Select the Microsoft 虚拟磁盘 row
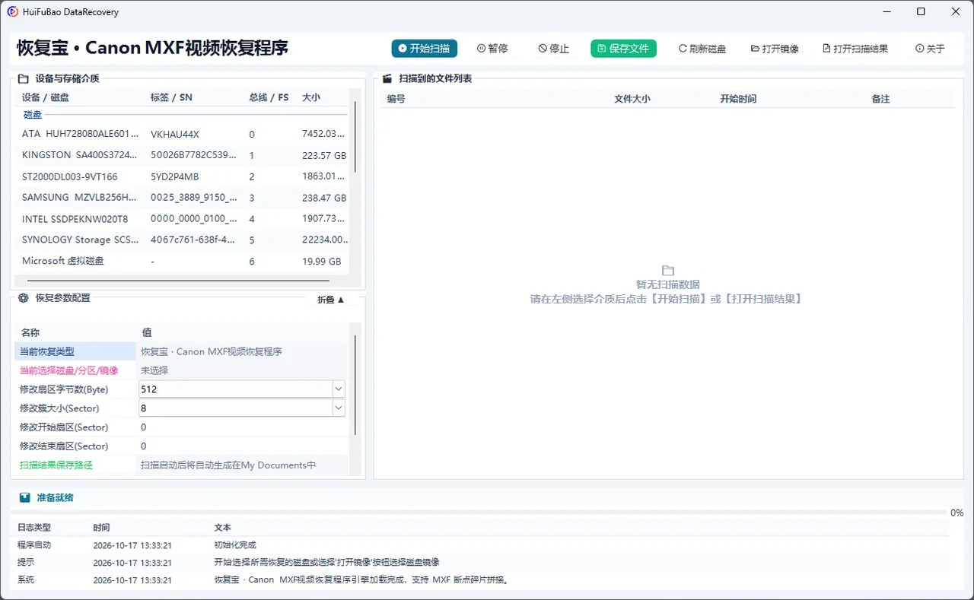The width and height of the screenshot is (974, 600). point(183,261)
